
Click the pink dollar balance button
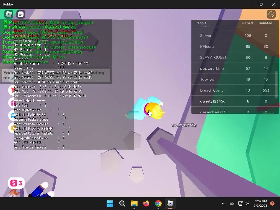pos(16,183)
